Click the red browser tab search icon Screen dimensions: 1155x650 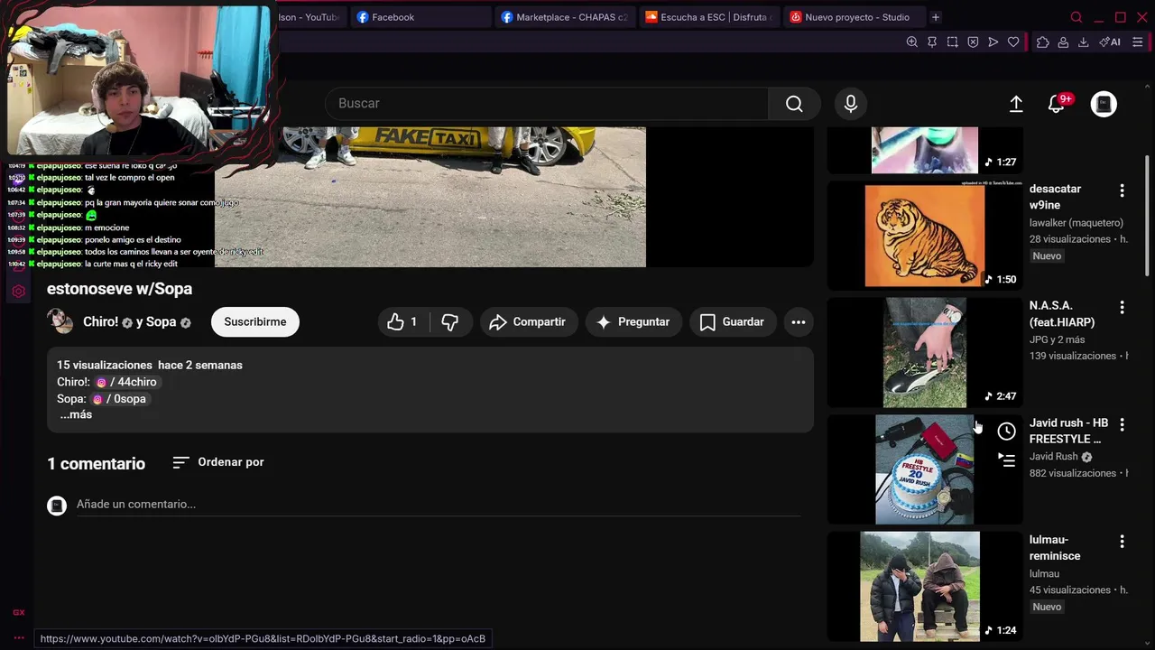1076,17
